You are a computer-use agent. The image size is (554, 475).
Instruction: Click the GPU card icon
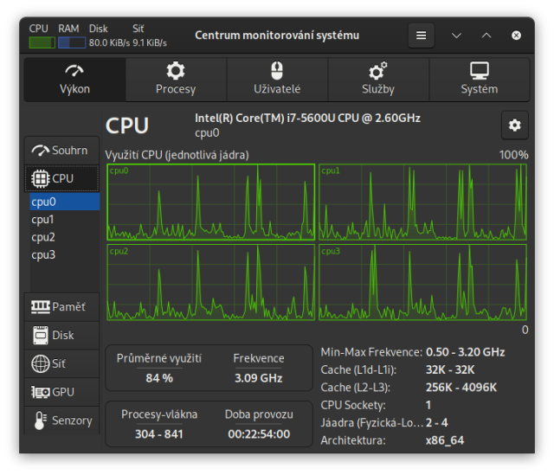41,392
